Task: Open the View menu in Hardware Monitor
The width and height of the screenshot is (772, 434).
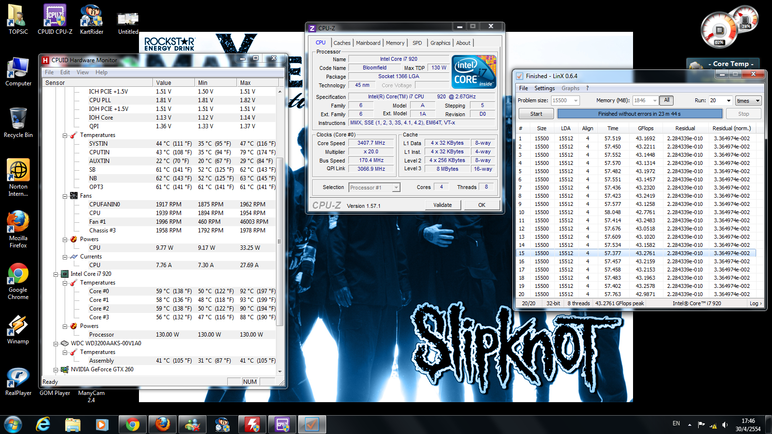Action: (x=83, y=72)
